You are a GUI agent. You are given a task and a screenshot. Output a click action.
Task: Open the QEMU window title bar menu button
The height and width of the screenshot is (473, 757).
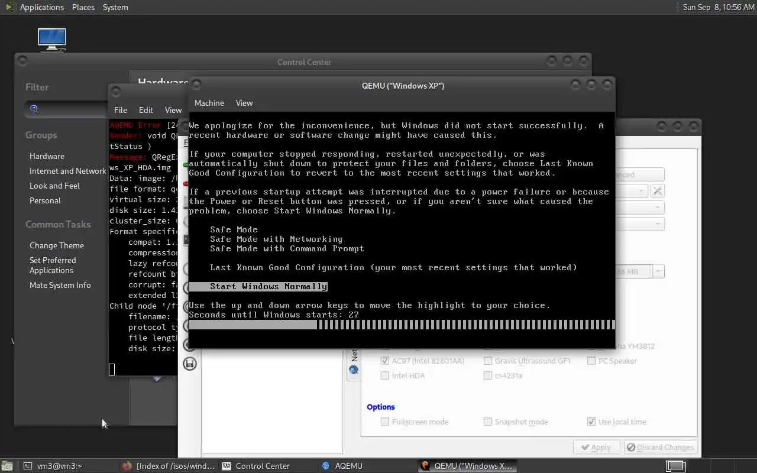[197, 85]
